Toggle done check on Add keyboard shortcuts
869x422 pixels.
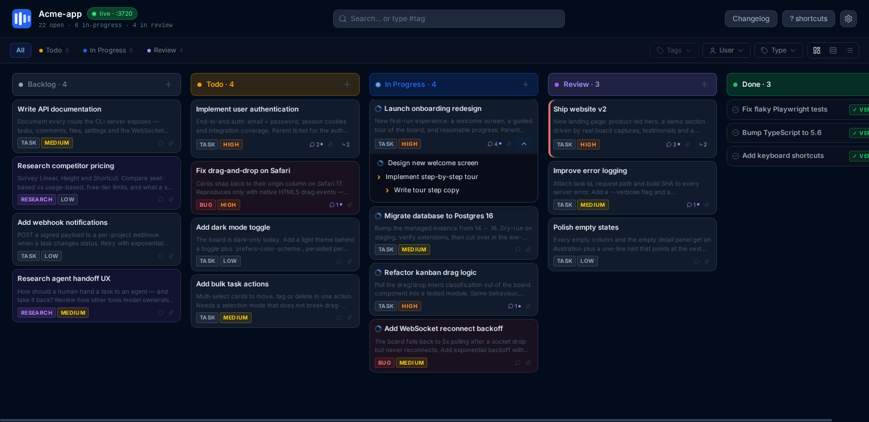pyautogui.click(x=736, y=156)
